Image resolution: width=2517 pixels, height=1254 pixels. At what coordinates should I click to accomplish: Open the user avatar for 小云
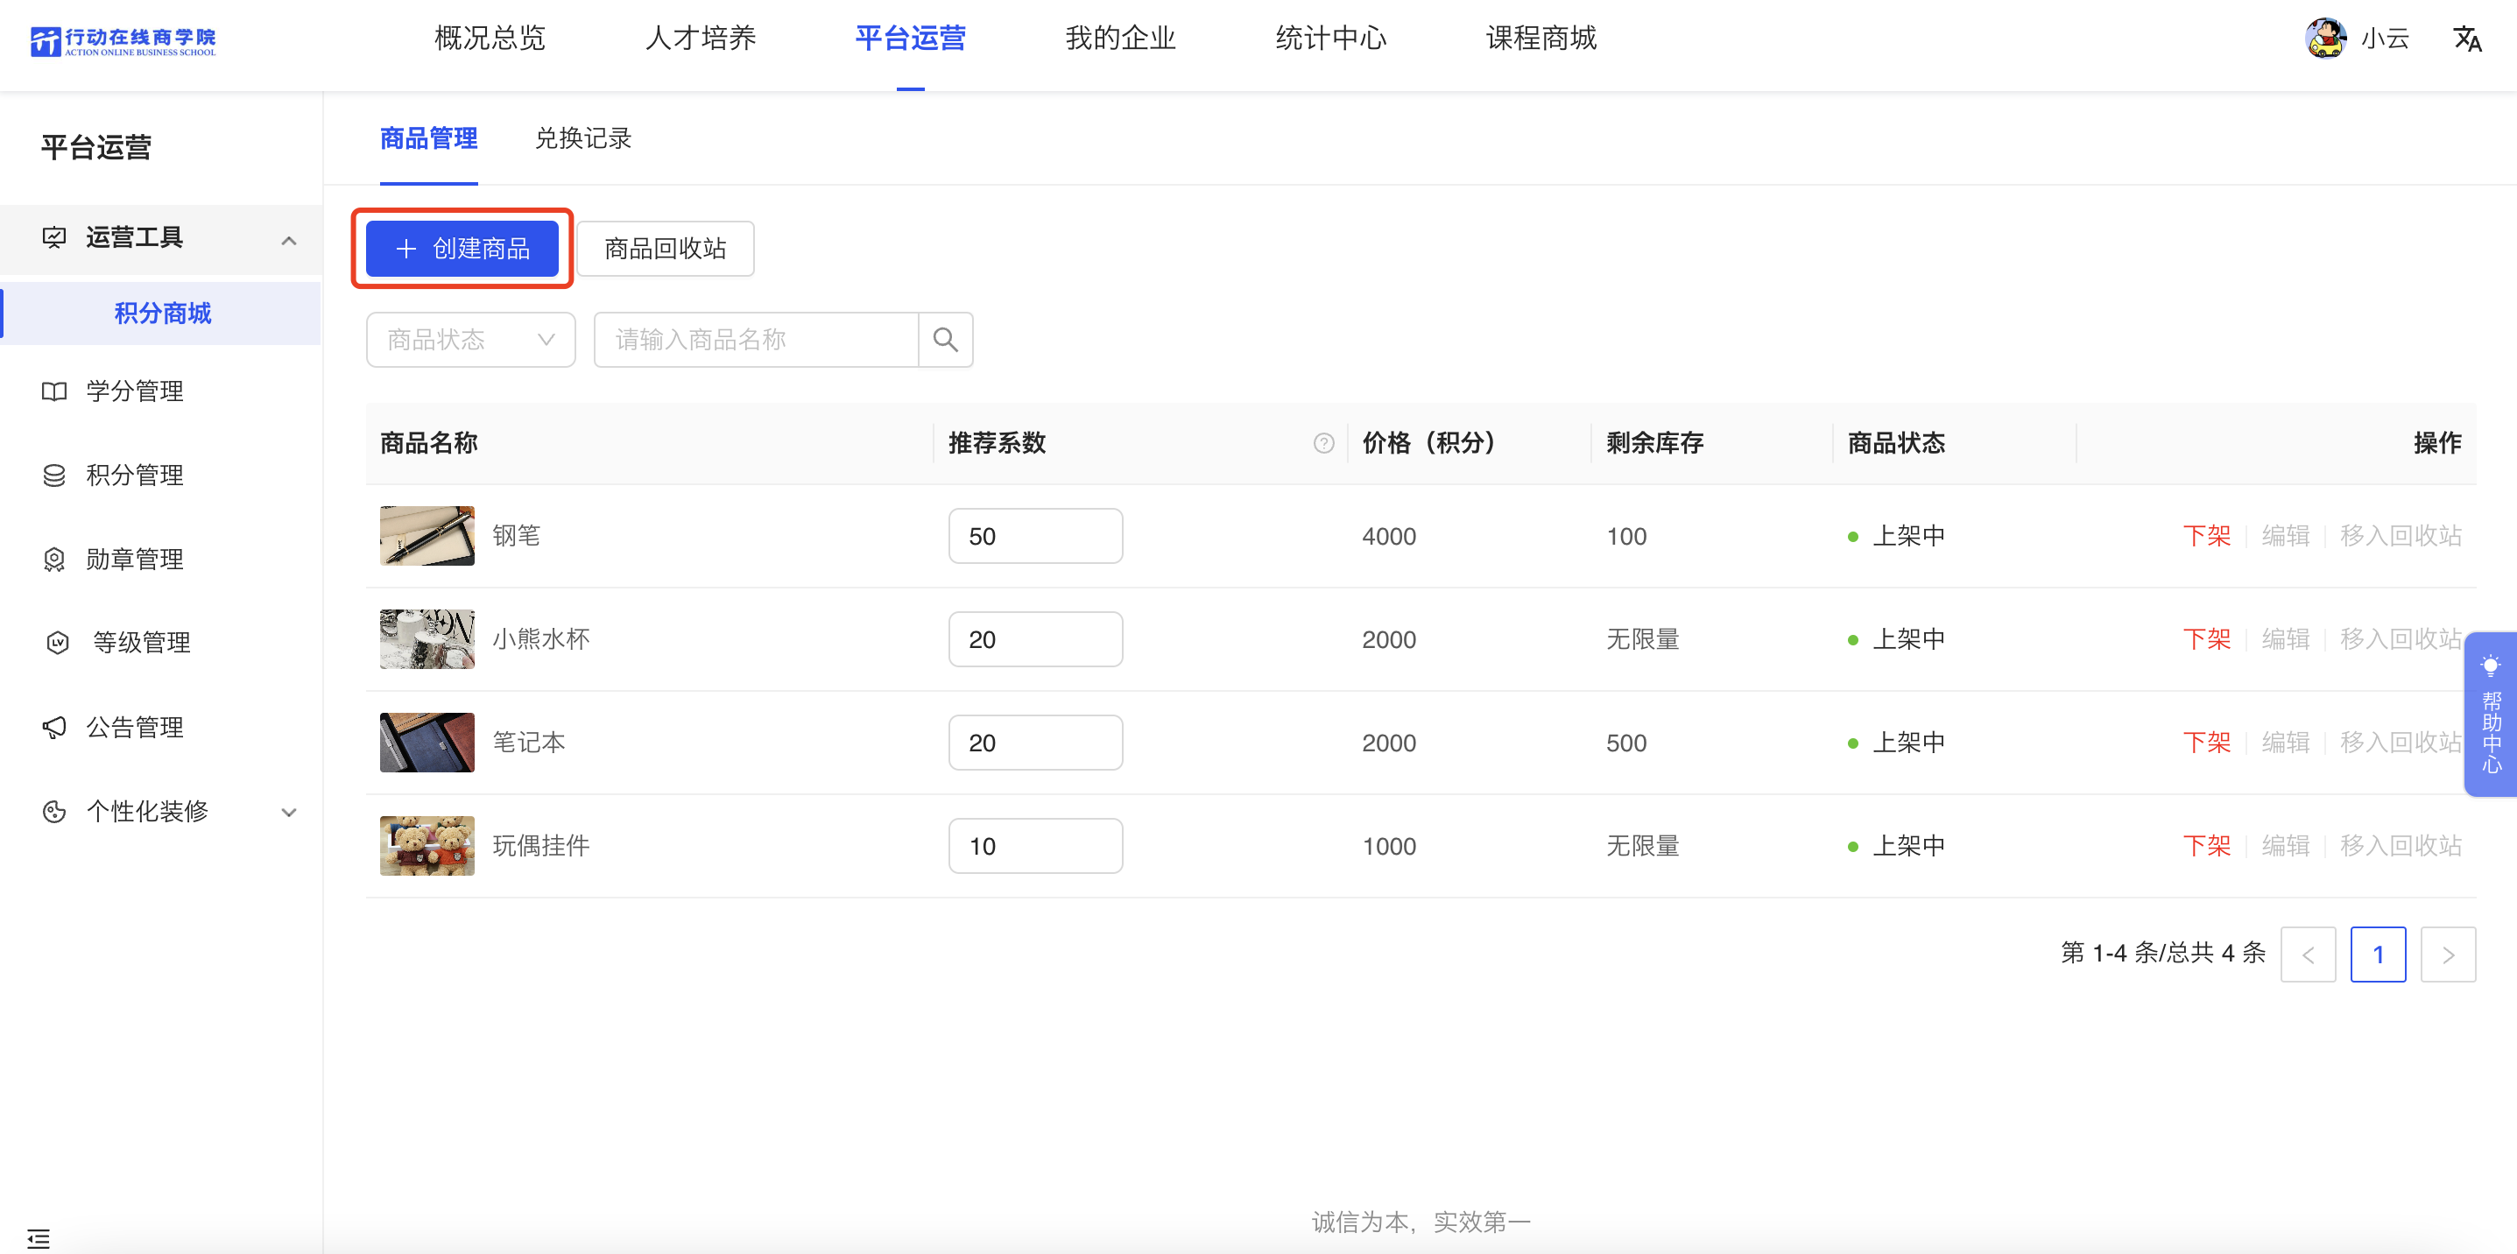coord(2324,38)
